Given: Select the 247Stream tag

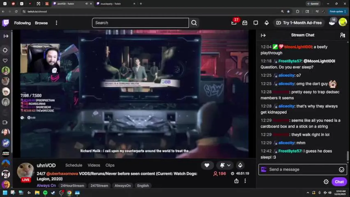Looking at the screenshot, I should point(99,186).
